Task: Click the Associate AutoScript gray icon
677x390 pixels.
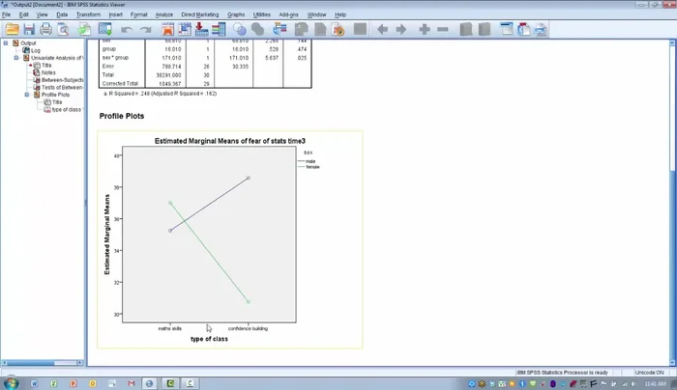Action: (302, 29)
